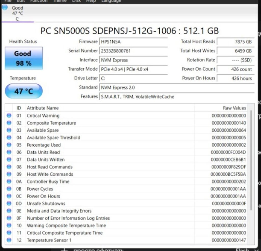This screenshot has width=261, height=251.
Task: Click the status orb for Warning Composite Temperature Time
Action: point(9,225)
